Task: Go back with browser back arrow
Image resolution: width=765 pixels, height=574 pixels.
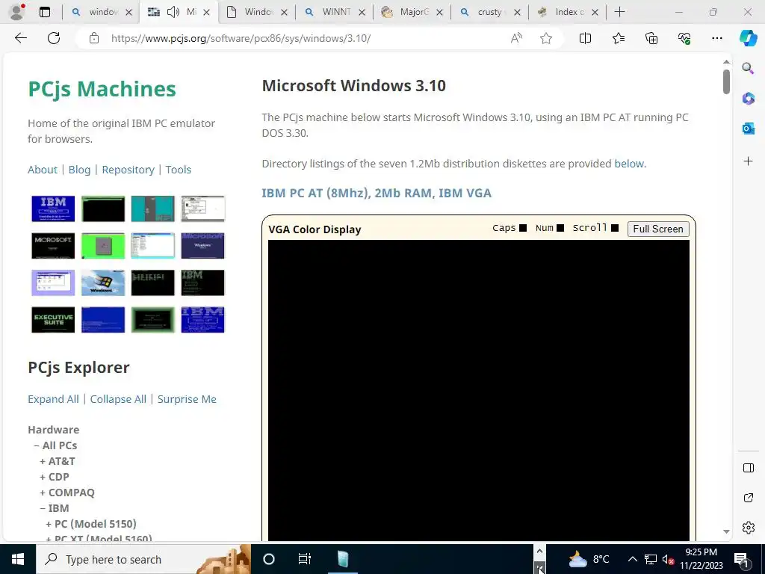Action: [20, 38]
